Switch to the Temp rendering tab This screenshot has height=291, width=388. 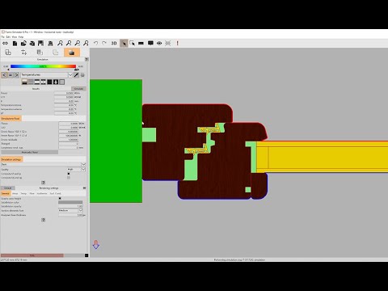23,193
